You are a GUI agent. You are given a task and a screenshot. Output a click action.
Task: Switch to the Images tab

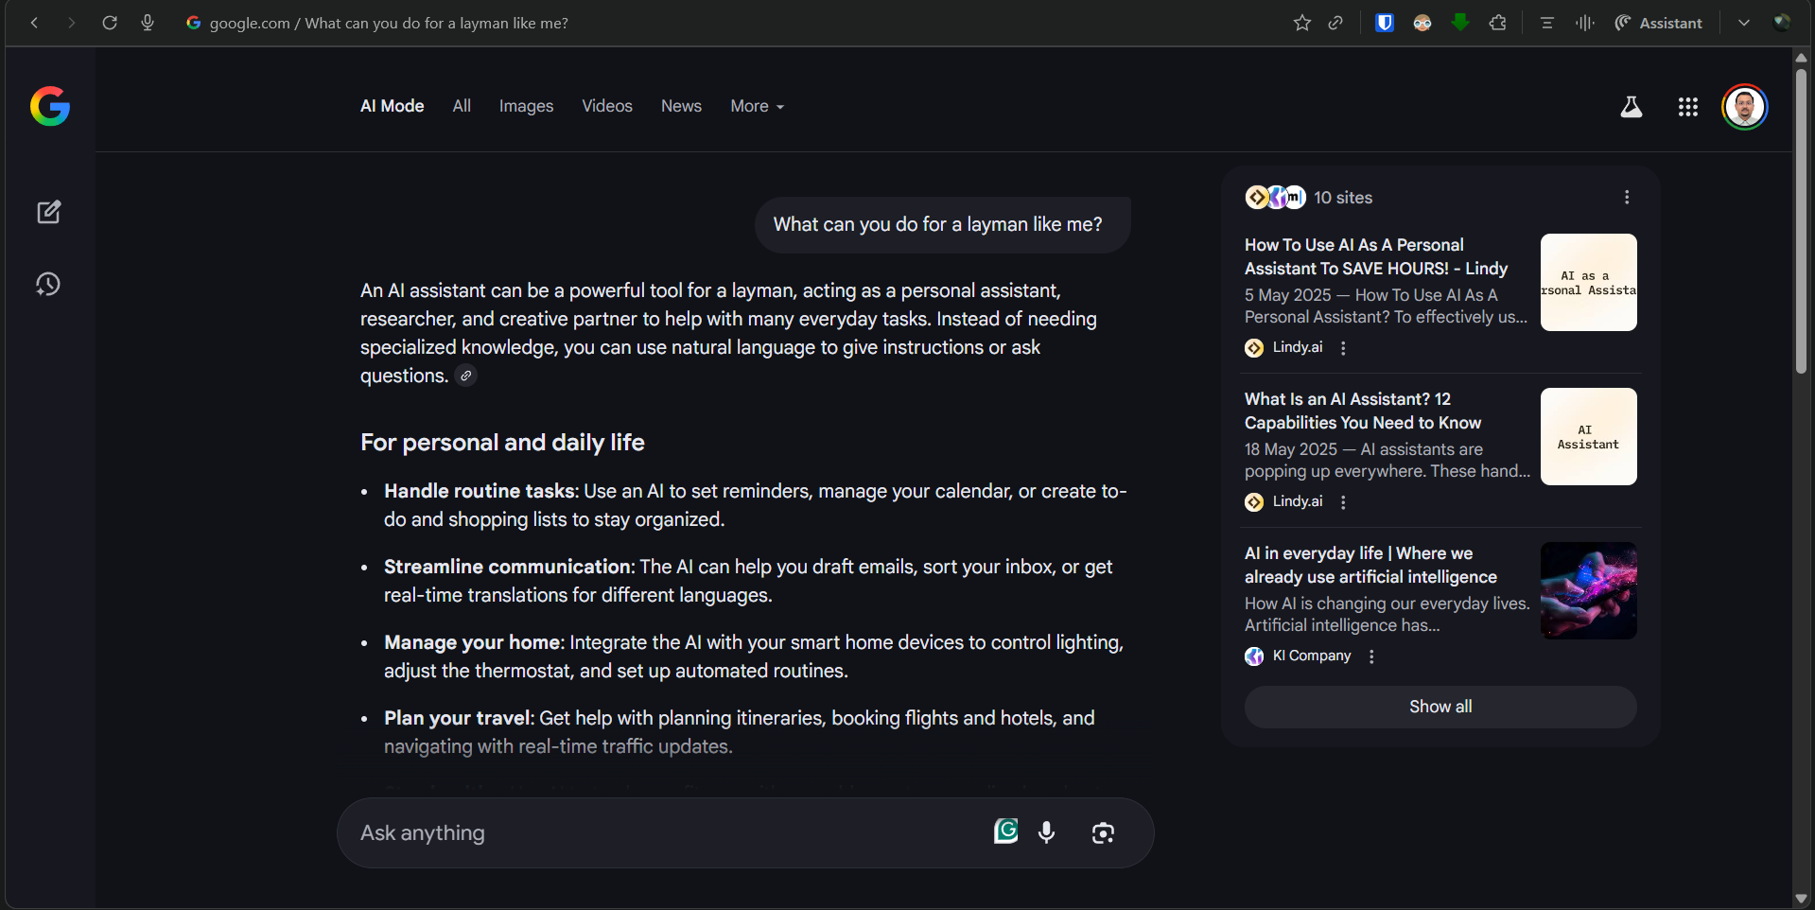tap(526, 106)
